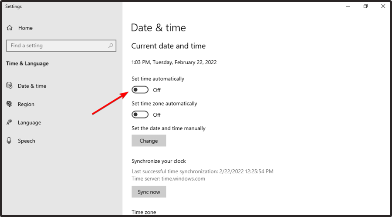Click the Time & Language section heading

27,63
